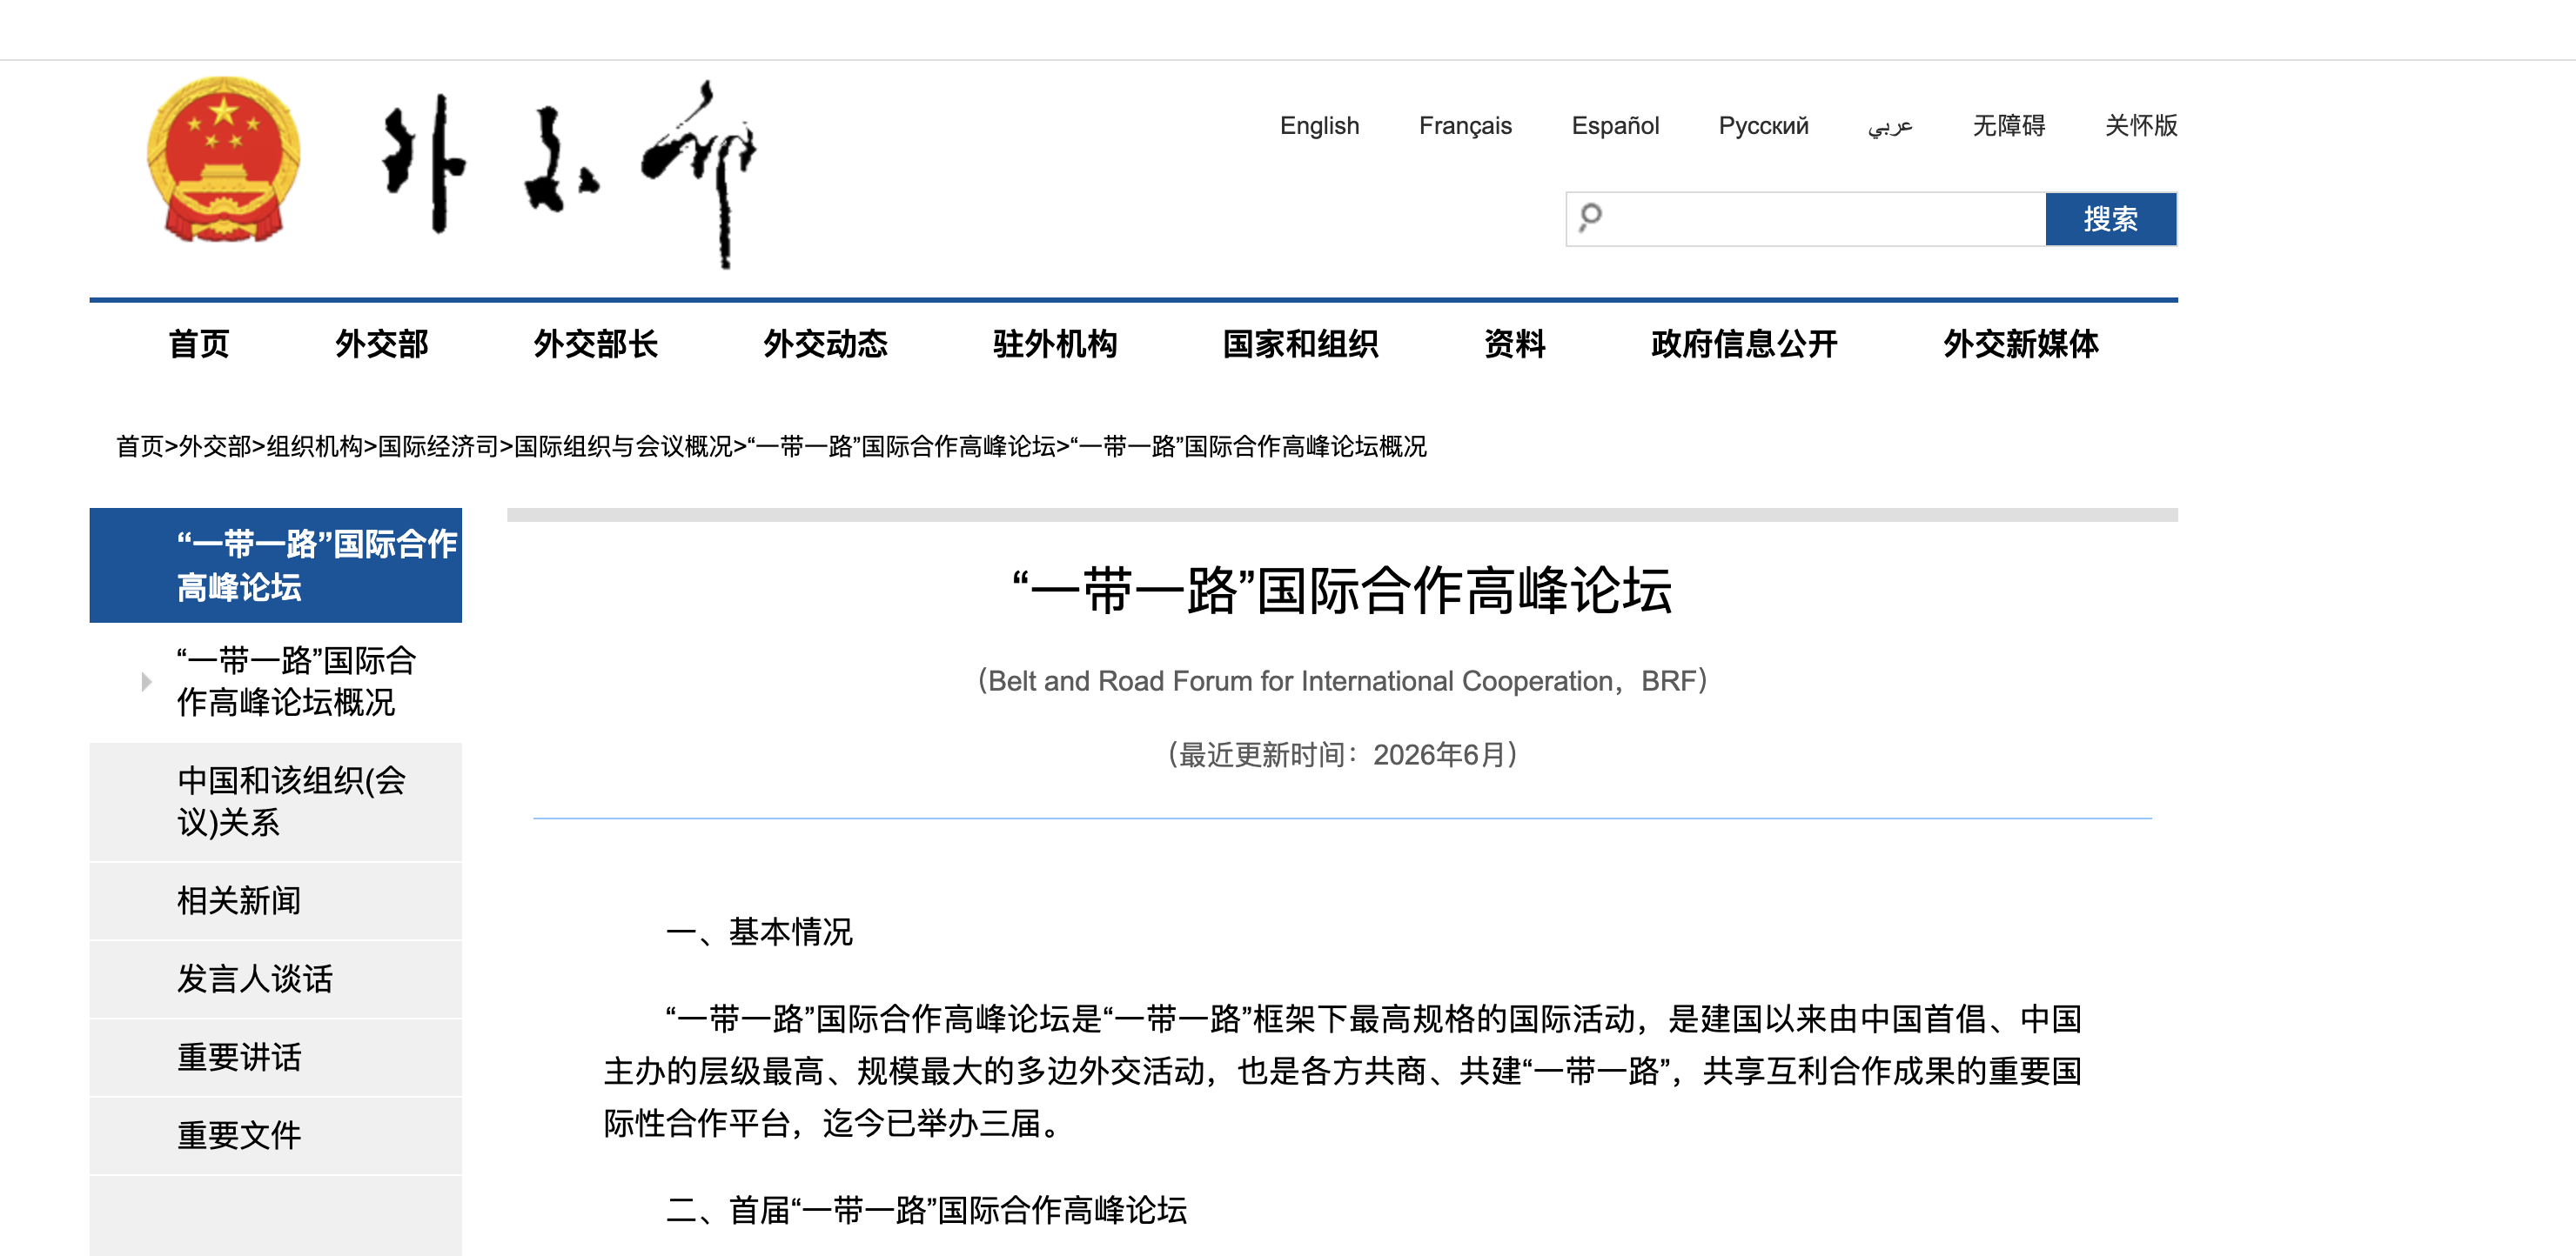Switch site language to English
Viewport: 2576px width, 1256px height.
1319,126
